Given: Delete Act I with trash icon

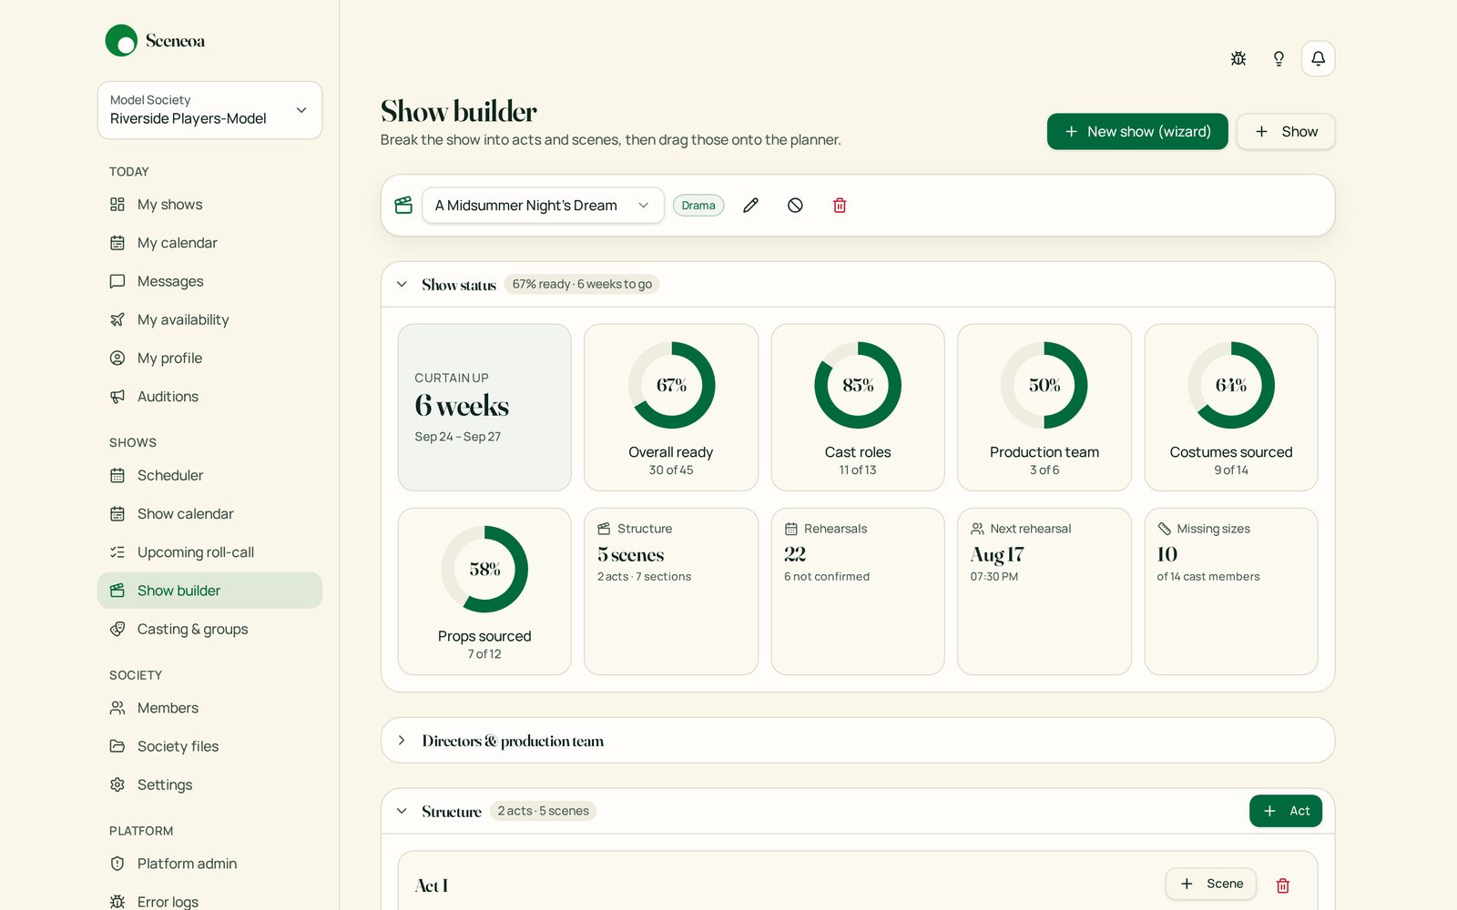Looking at the screenshot, I should click(1282, 885).
